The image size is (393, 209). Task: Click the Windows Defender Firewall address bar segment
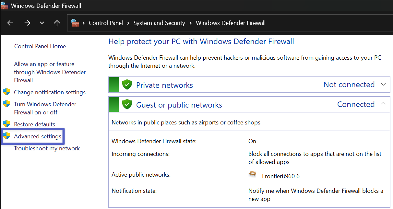231,23
